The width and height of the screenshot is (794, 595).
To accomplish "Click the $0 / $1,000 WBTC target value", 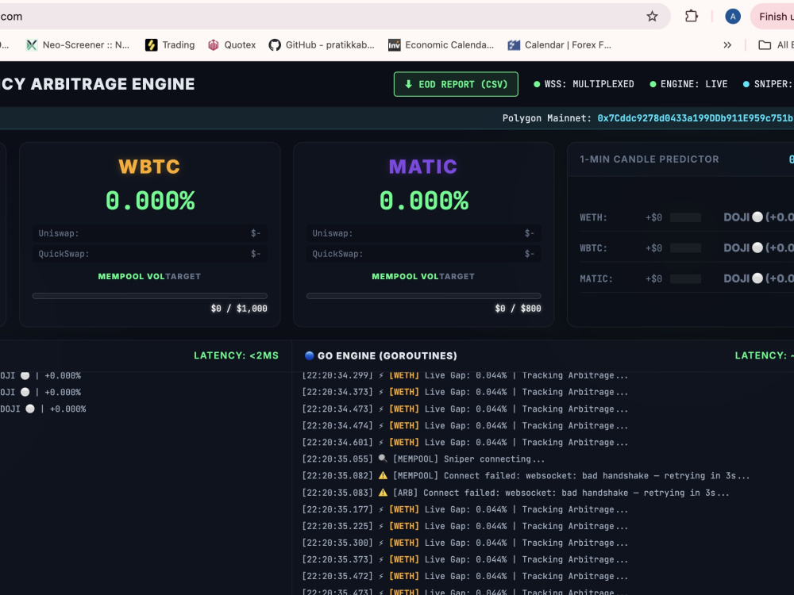I will [239, 309].
